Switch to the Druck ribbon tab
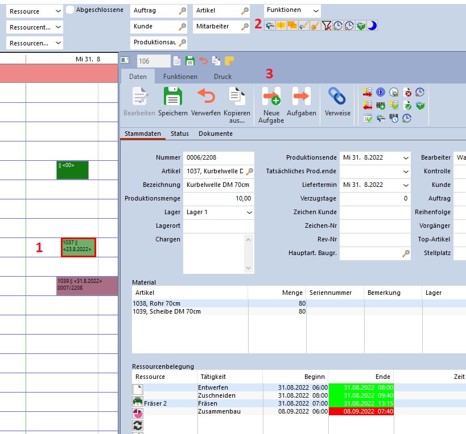466x434 pixels. [222, 77]
